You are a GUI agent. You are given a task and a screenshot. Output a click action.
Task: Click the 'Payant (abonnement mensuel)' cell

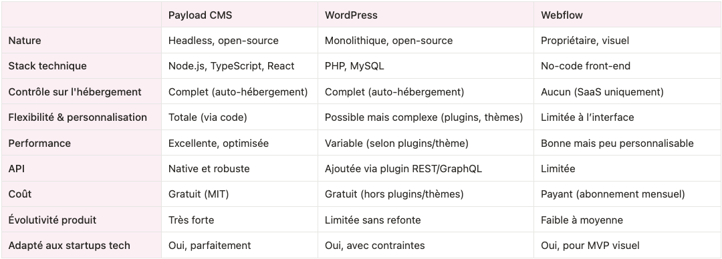[x=627, y=194]
